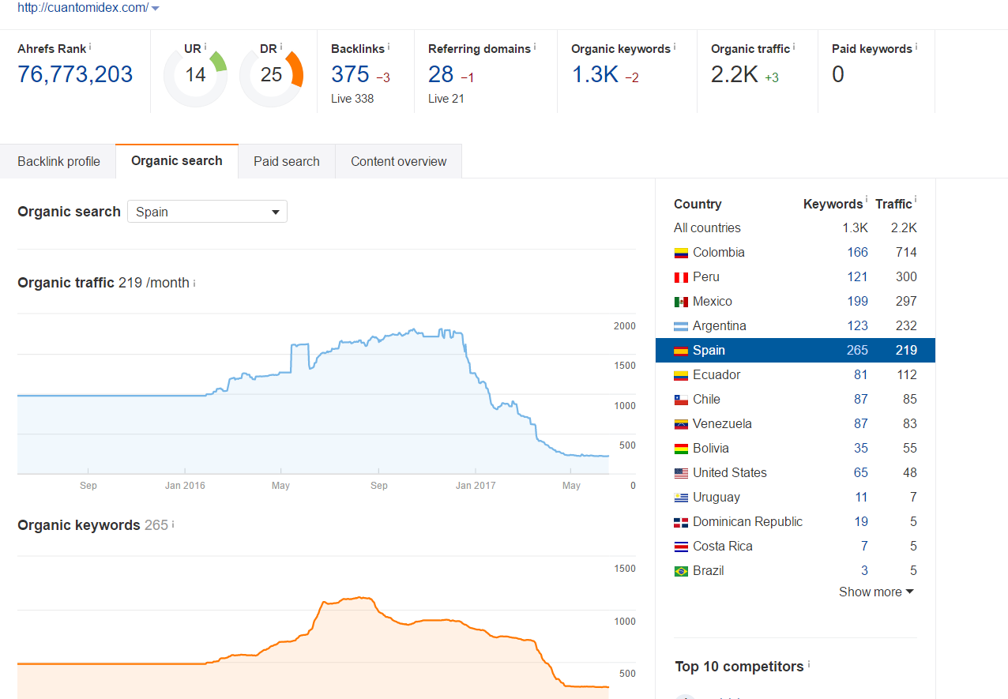Click the Ahrefs Rank info icon
Viewport: 1008px width, 699px height.
point(90,47)
